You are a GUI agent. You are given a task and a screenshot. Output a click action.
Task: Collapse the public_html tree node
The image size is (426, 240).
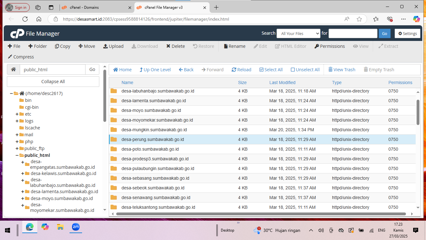coord(17,155)
